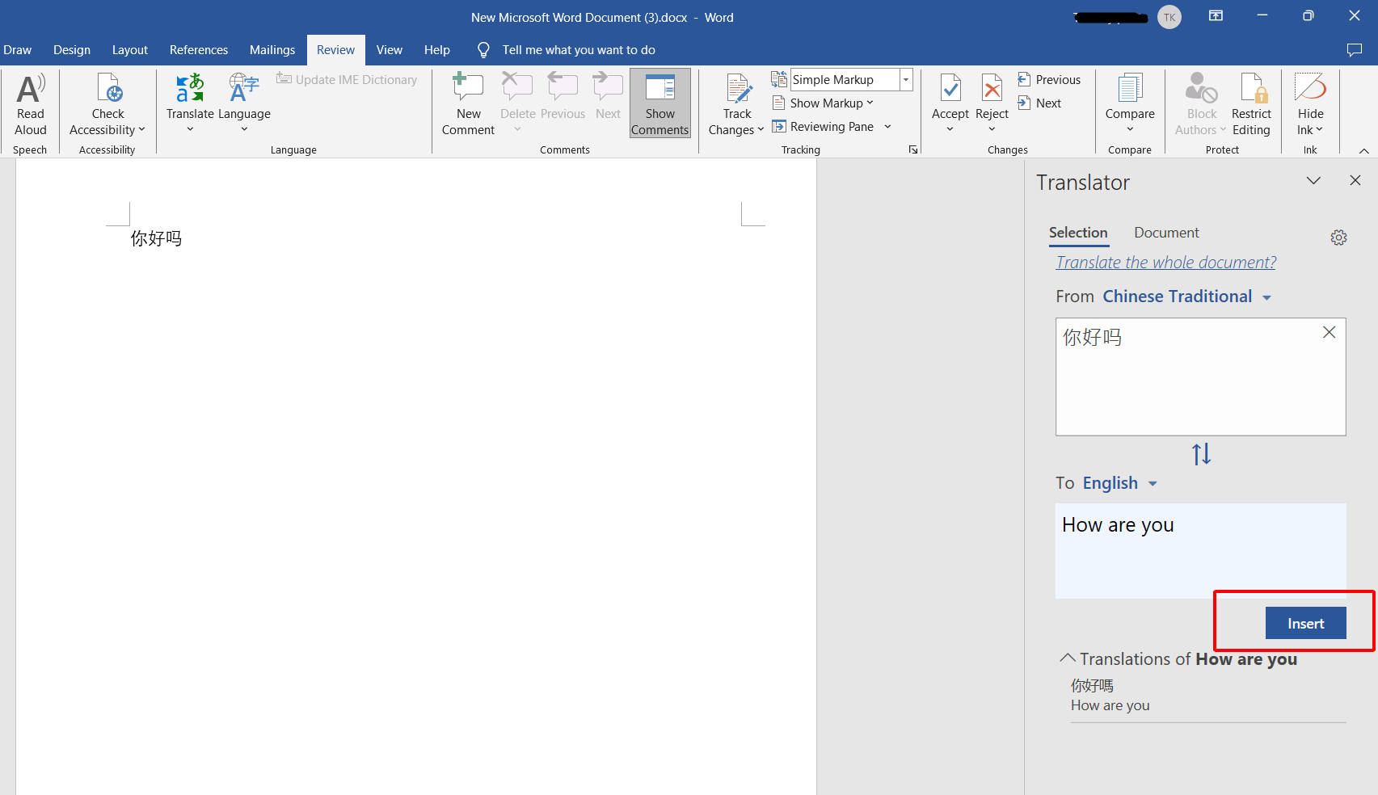Insert the translation into document
The width and height of the screenshot is (1378, 795).
coord(1305,623)
